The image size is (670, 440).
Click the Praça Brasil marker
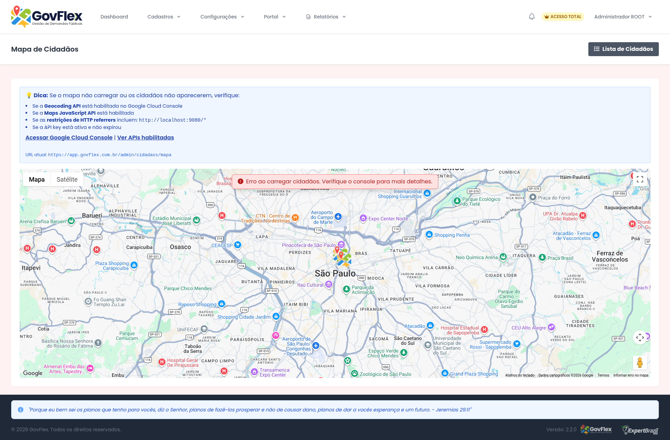click(542, 257)
